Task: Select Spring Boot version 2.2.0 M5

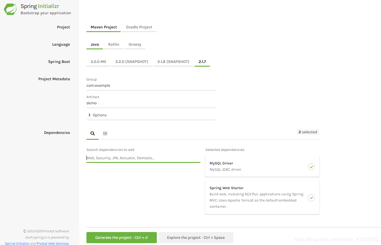Action: coord(98,62)
